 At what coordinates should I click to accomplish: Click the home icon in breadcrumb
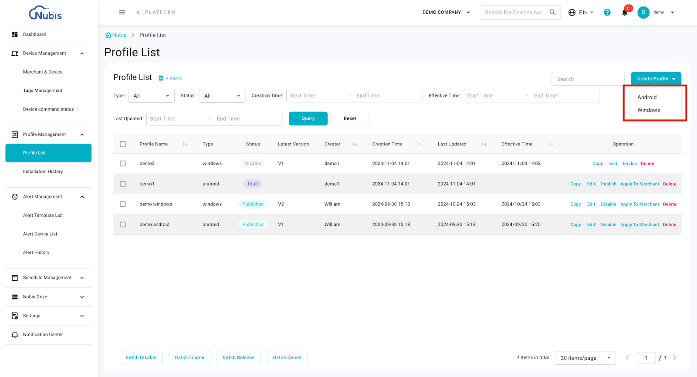(108, 35)
